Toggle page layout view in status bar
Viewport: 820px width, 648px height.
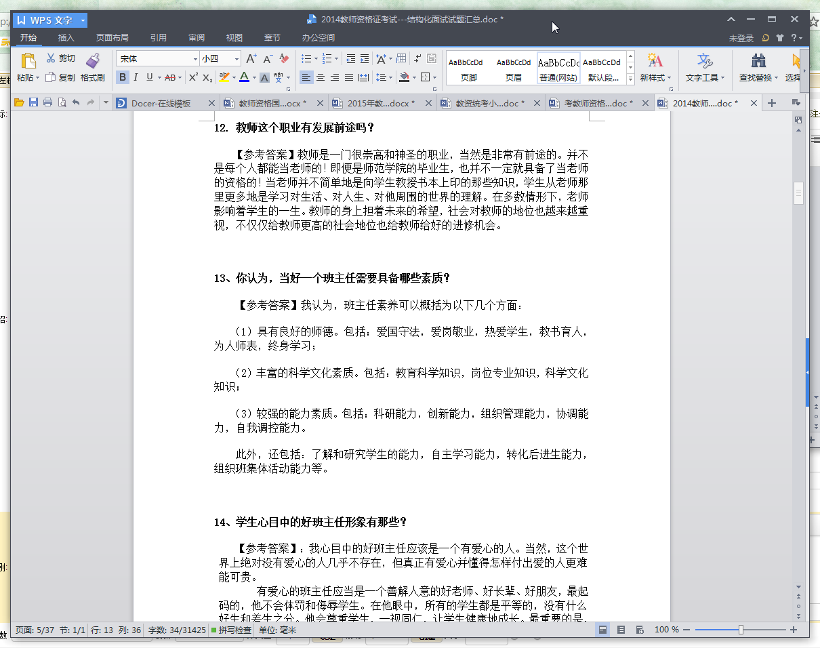pyautogui.click(x=602, y=630)
